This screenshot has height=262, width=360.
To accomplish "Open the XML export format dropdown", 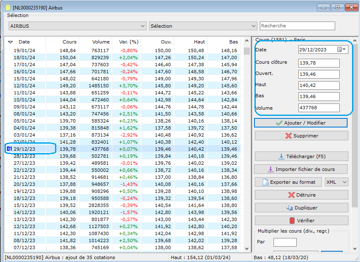I will pos(336,182).
